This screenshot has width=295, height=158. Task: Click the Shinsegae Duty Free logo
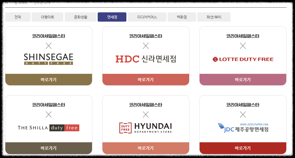pyautogui.click(x=48, y=59)
